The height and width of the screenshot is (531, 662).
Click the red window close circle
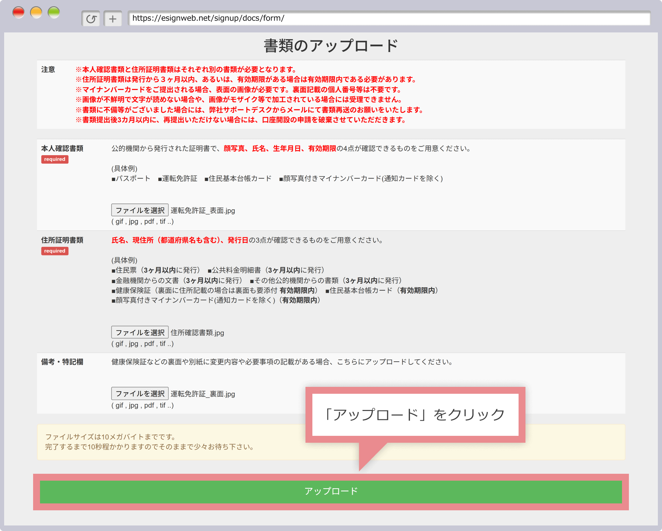[18, 13]
